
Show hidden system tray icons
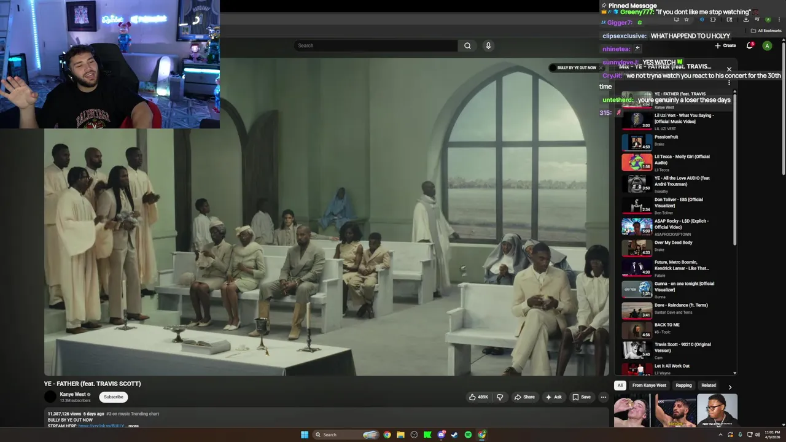(x=720, y=435)
